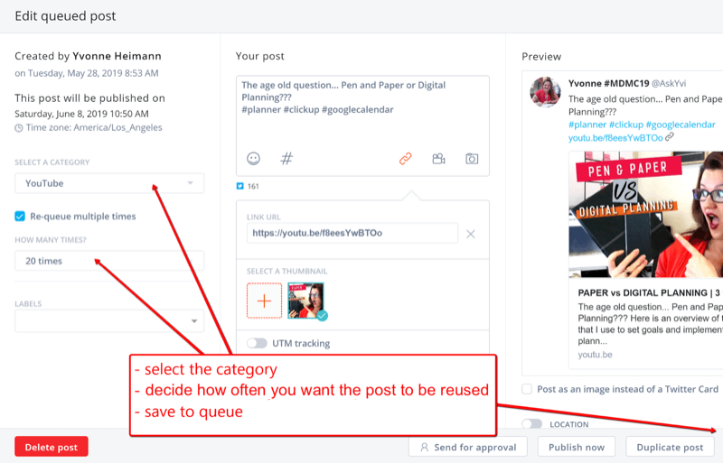The image size is (723, 463).
Task: Uncheck Re-queue multiple times
Action: (x=20, y=216)
